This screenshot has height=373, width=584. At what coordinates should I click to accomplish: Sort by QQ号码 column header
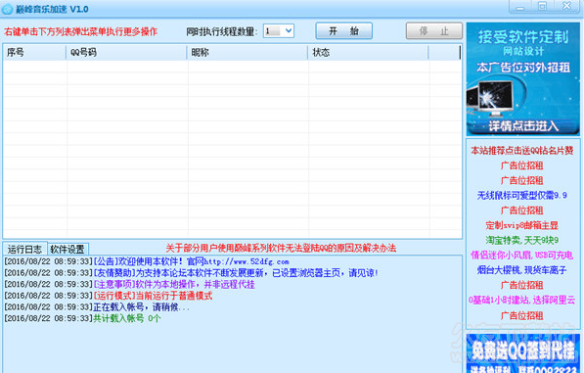click(126, 53)
